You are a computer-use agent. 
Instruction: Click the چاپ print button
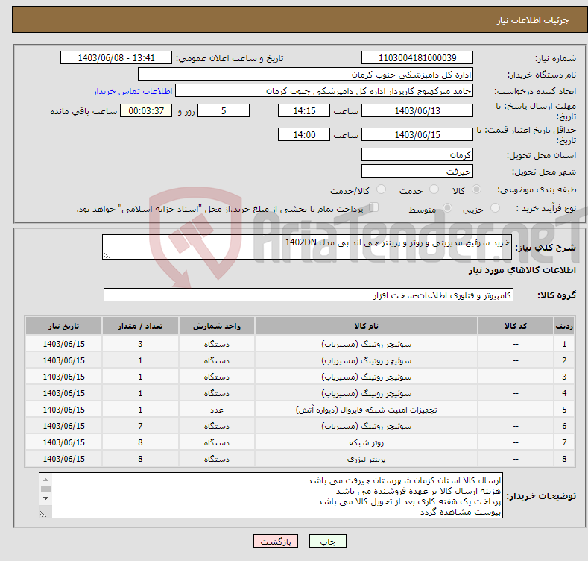pos(328,541)
